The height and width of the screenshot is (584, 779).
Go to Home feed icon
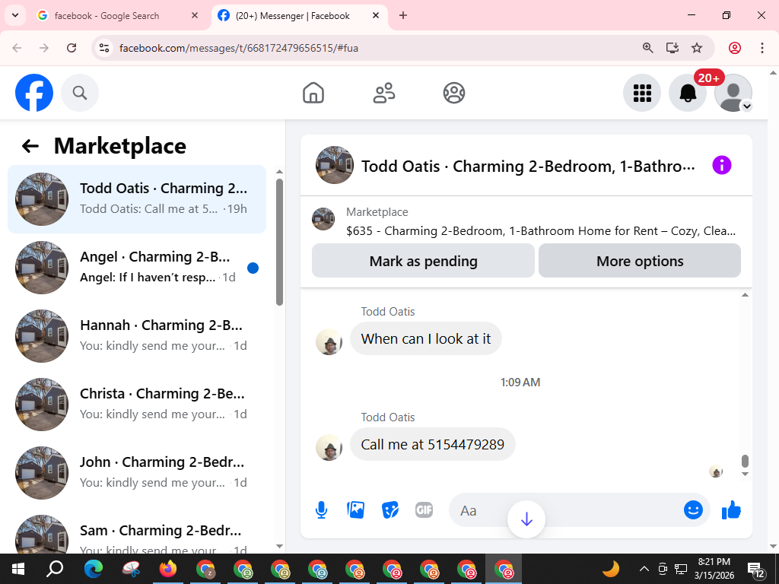click(x=313, y=93)
